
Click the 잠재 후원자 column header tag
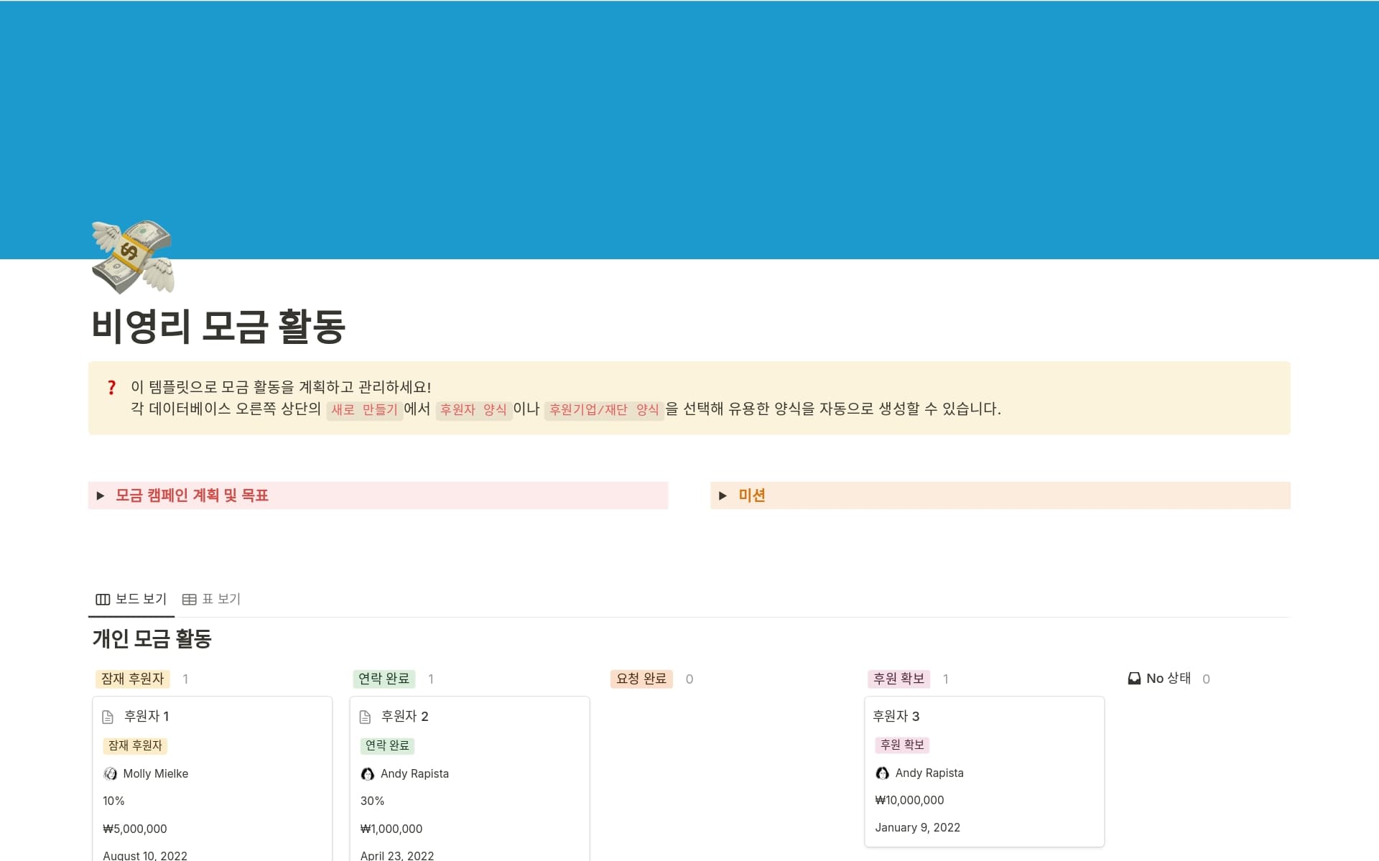(132, 678)
